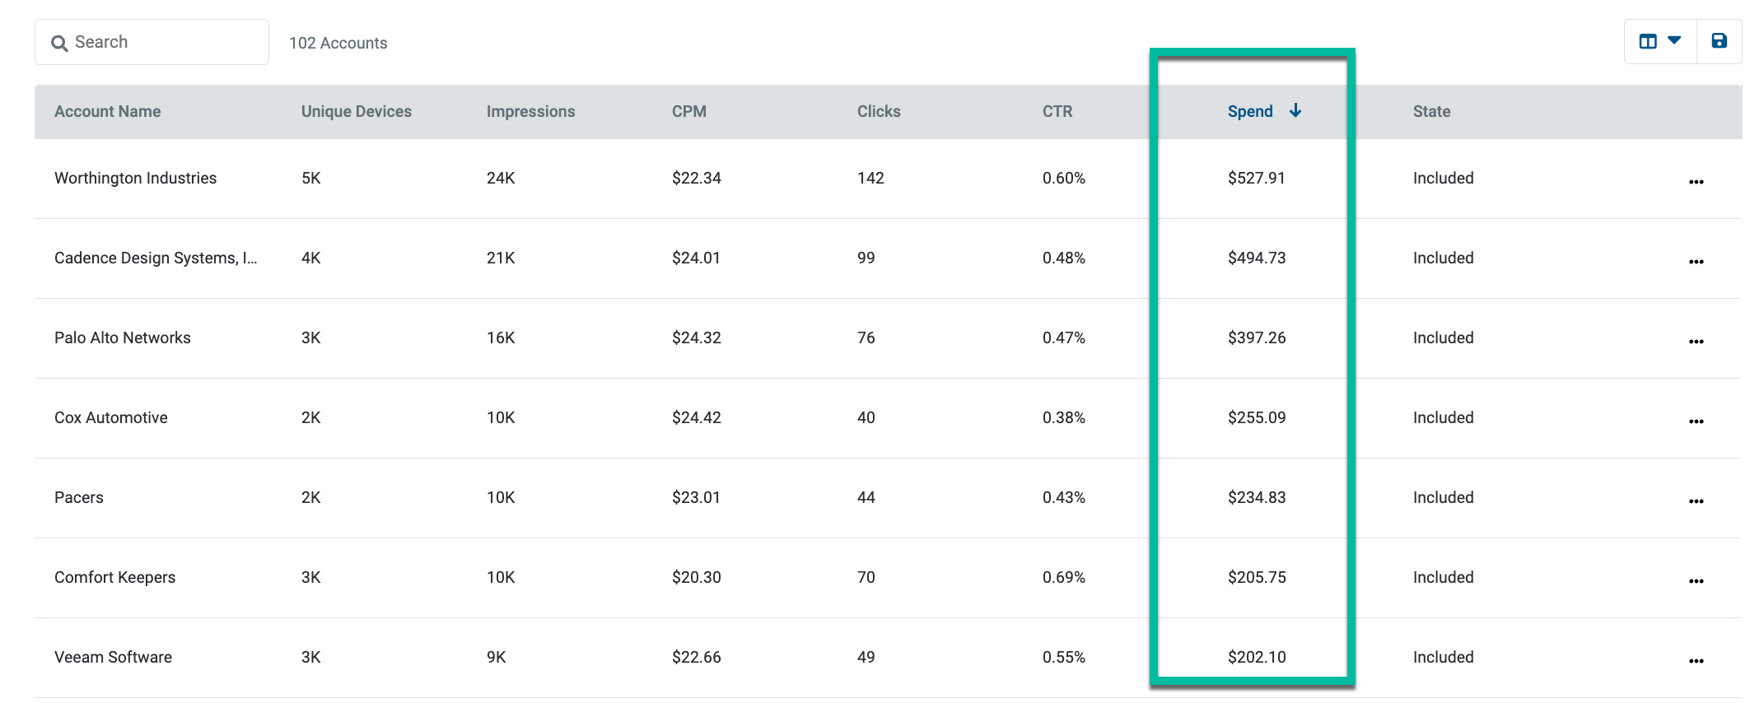Screen dimensions: 1764x703
Task: Click CTR value 0.38%
Action: 1064,417
